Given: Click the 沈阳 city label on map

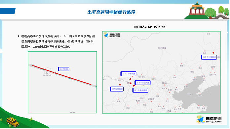Looking at the screenshot, I should [x=213, y=67].
